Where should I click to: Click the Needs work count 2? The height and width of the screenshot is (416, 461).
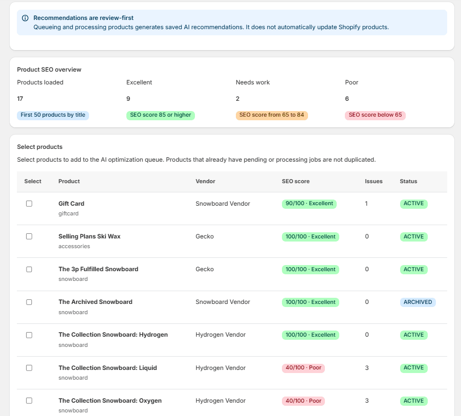coord(237,99)
